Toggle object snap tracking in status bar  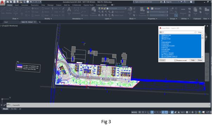pos(163,112)
